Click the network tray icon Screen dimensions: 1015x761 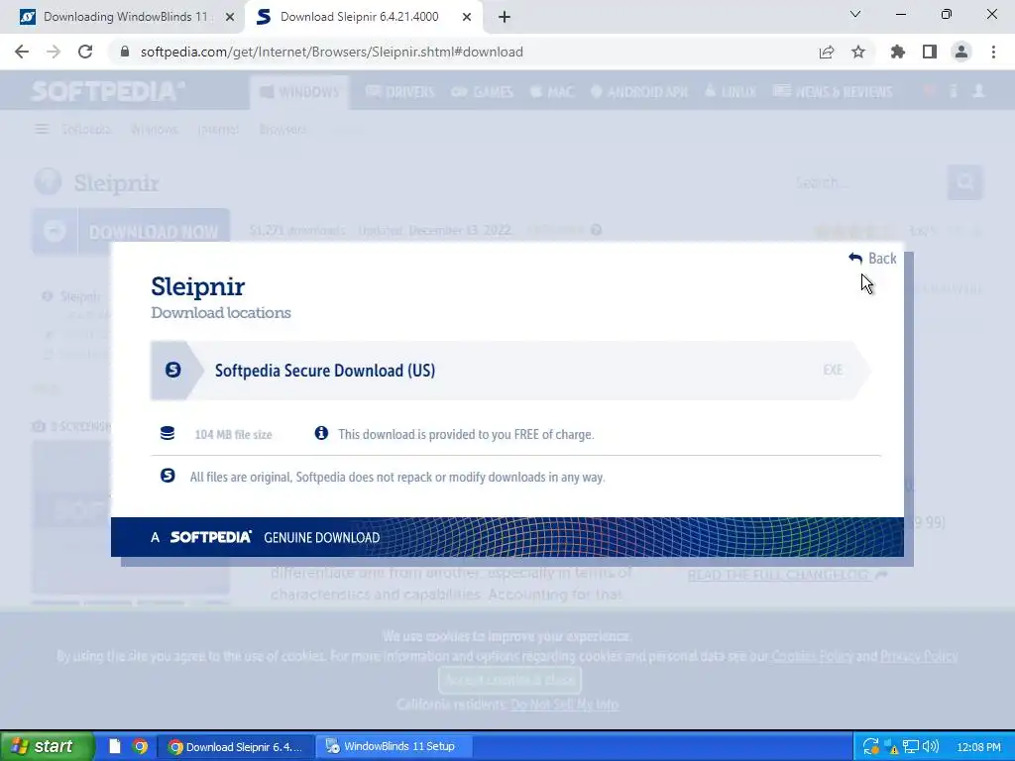[911, 747]
